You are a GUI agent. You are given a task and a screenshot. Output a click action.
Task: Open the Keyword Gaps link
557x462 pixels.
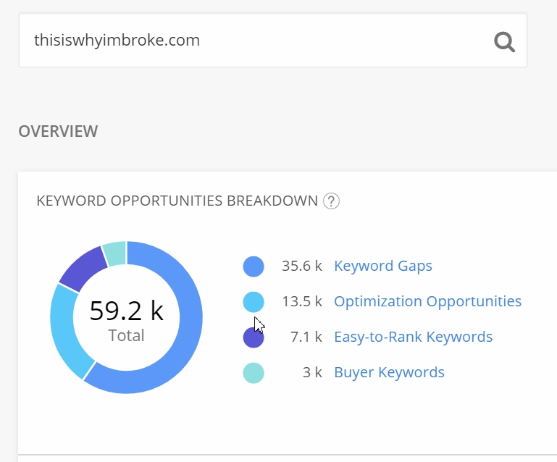382,266
